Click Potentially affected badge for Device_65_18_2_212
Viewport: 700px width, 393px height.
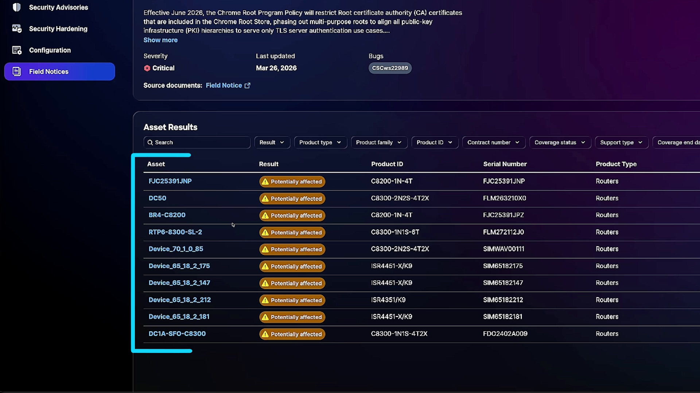coord(292,300)
